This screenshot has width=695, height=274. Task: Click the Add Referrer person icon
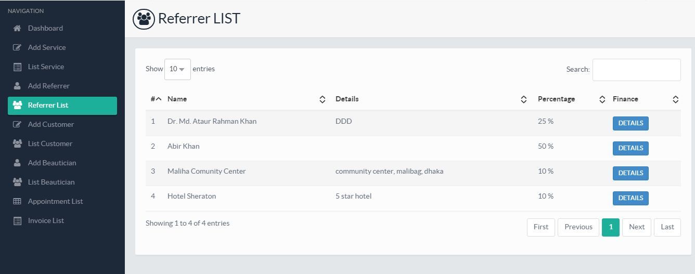pyautogui.click(x=17, y=86)
